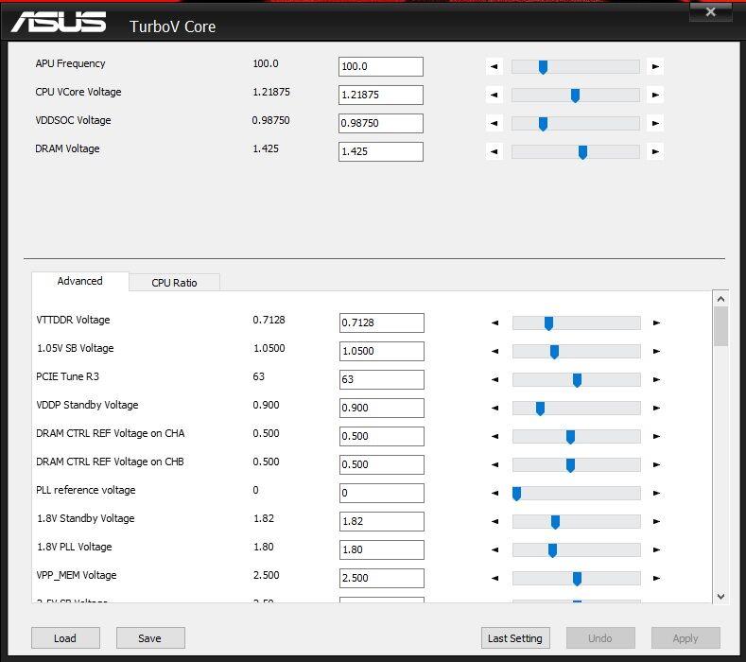Screen dimensions: 746x662
Task: Increase DRAM CTRL REF Voltage on CHA
Action: [x=656, y=436]
